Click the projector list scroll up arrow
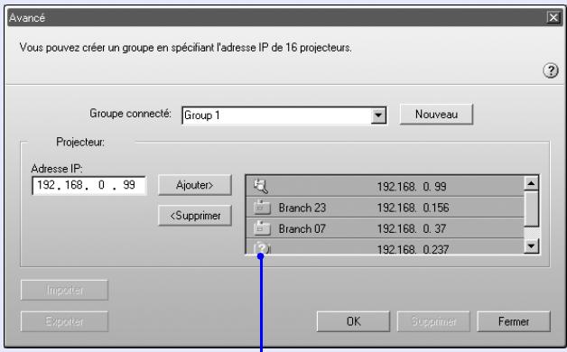Screen dimensions: 567x352 [531, 183]
